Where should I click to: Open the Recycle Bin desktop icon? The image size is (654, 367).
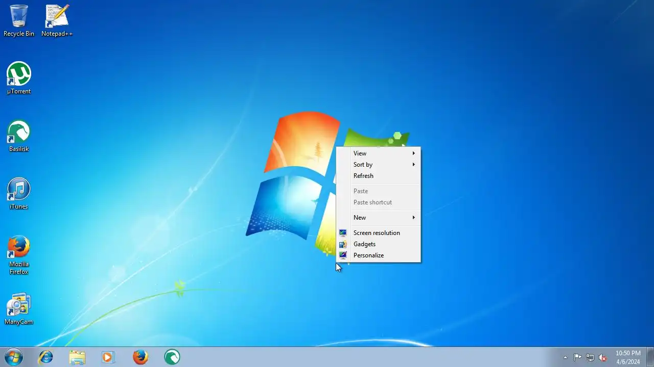coord(19,21)
